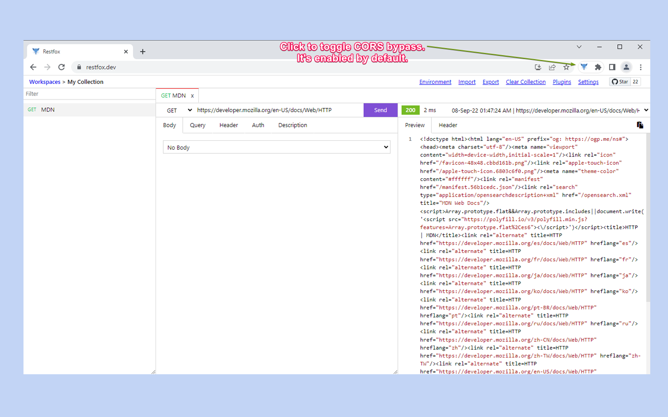Expand the response history dropdown chevron
The image size is (668, 417).
pyautogui.click(x=646, y=110)
